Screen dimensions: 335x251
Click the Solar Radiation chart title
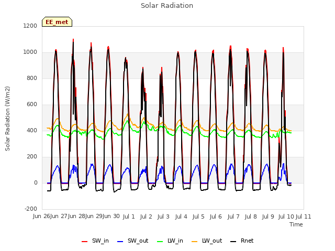(167, 6)
